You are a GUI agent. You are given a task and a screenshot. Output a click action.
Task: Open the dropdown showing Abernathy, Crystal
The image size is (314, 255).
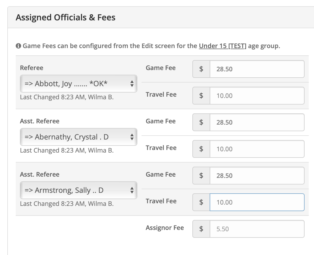tap(78, 137)
